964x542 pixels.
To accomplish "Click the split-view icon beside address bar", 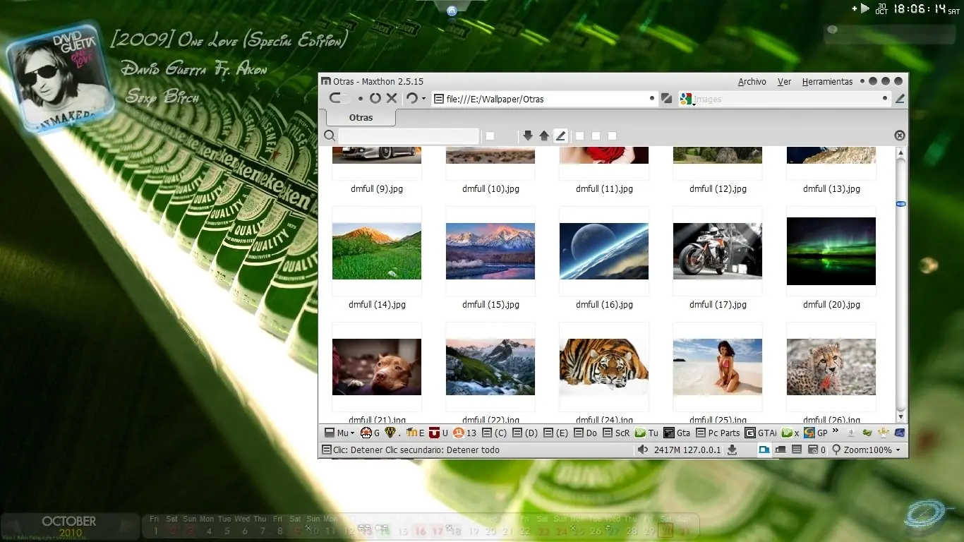I will coord(667,99).
